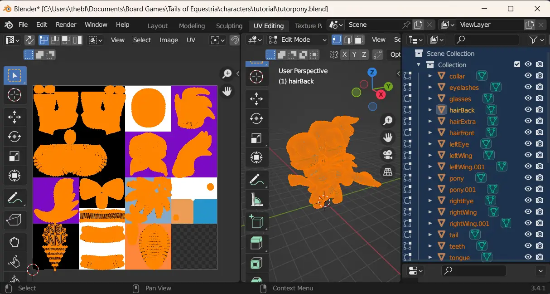Open the outliner filter dropdown
The width and height of the screenshot is (550, 294).
click(537, 39)
